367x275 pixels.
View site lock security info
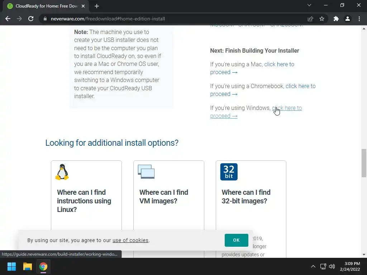pos(45,19)
